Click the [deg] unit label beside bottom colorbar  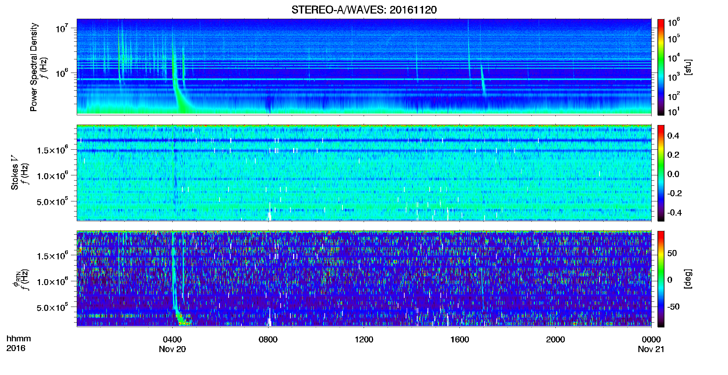point(688,279)
